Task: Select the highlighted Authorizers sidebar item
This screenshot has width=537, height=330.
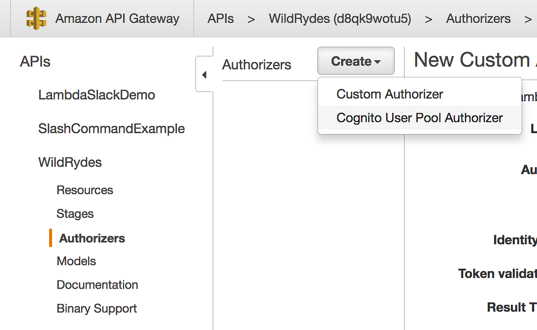Action: click(x=91, y=238)
